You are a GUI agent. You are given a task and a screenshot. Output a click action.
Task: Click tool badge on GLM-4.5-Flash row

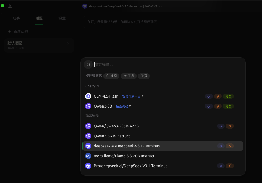[x=218, y=96]
